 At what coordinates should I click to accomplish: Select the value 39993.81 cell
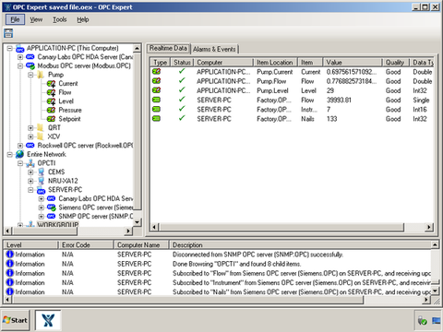click(339, 100)
